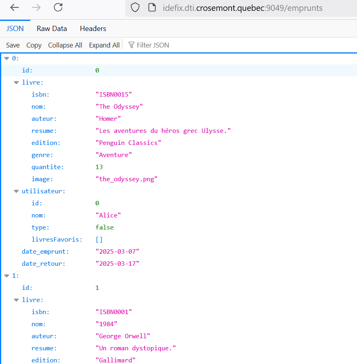Click the quantite key
The height and width of the screenshot is (364, 357).
(x=48, y=167)
